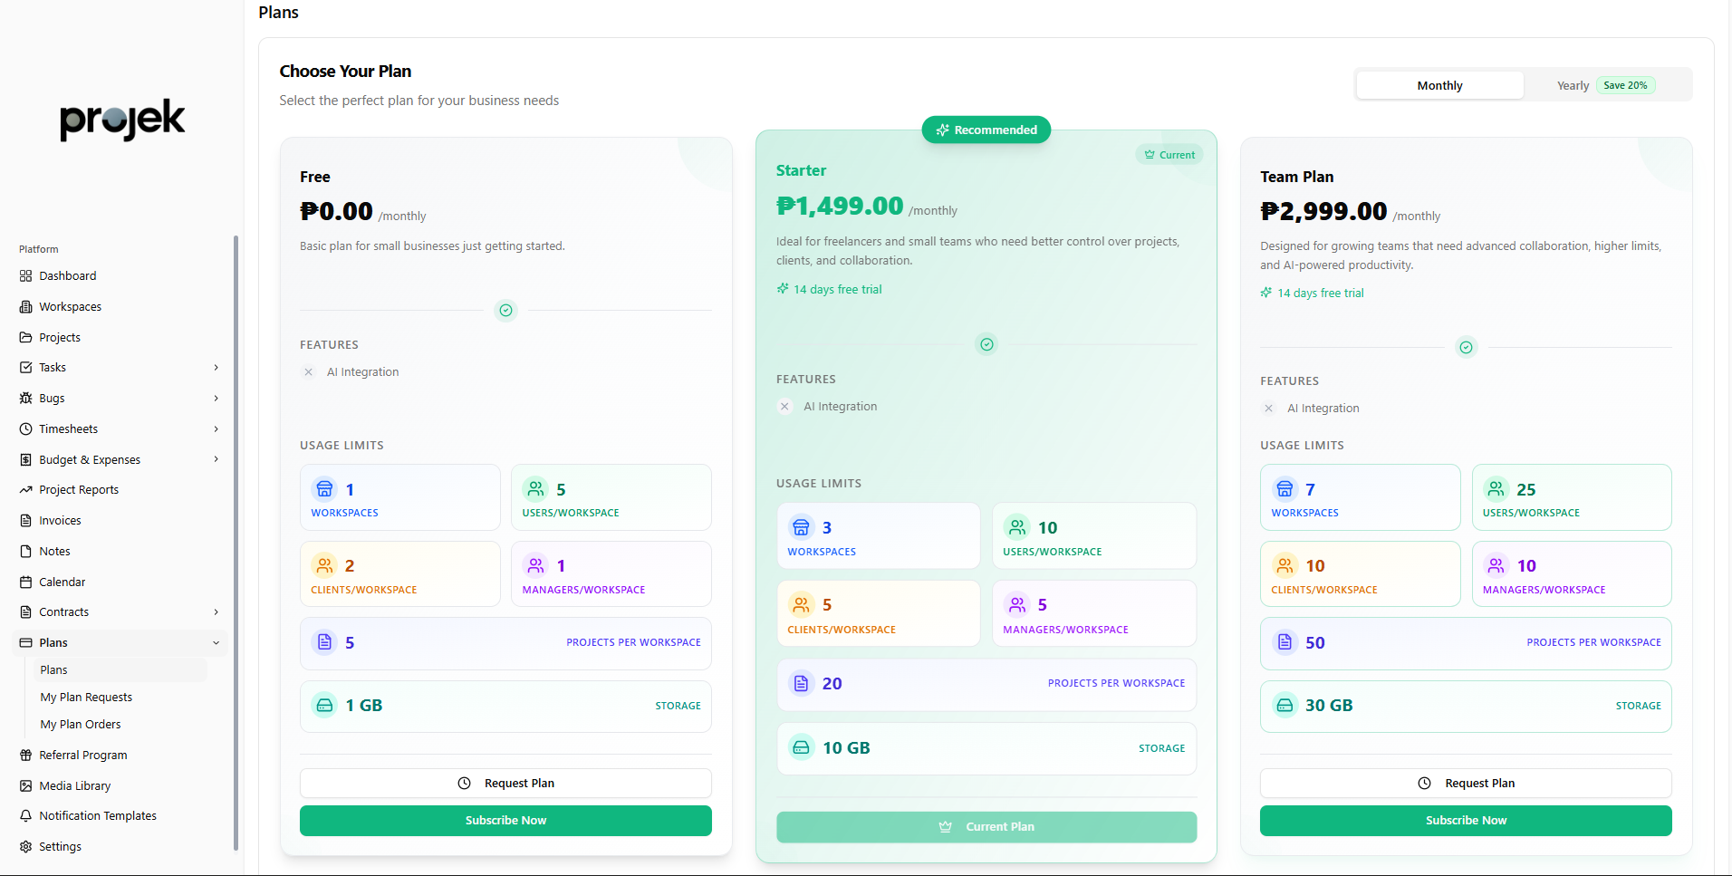Click the projek logo
Screen dimensions: 1732x876
(x=122, y=120)
